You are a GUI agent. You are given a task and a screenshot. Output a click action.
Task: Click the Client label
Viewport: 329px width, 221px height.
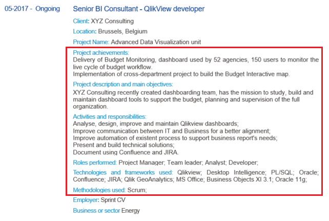tap(81, 22)
